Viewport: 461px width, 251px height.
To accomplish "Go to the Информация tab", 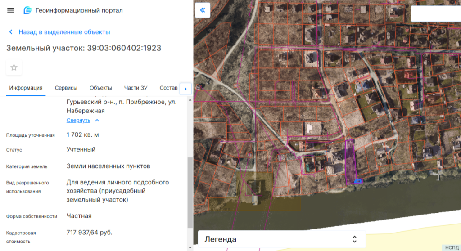I will pos(26,88).
